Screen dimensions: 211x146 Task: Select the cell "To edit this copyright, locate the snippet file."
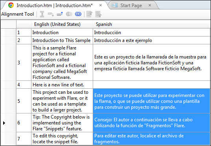click(62, 139)
